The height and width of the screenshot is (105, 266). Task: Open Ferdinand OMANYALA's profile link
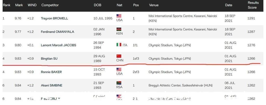pyautogui.click(x=57, y=32)
